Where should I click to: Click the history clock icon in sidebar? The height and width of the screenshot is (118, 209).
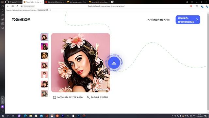[3, 6]
